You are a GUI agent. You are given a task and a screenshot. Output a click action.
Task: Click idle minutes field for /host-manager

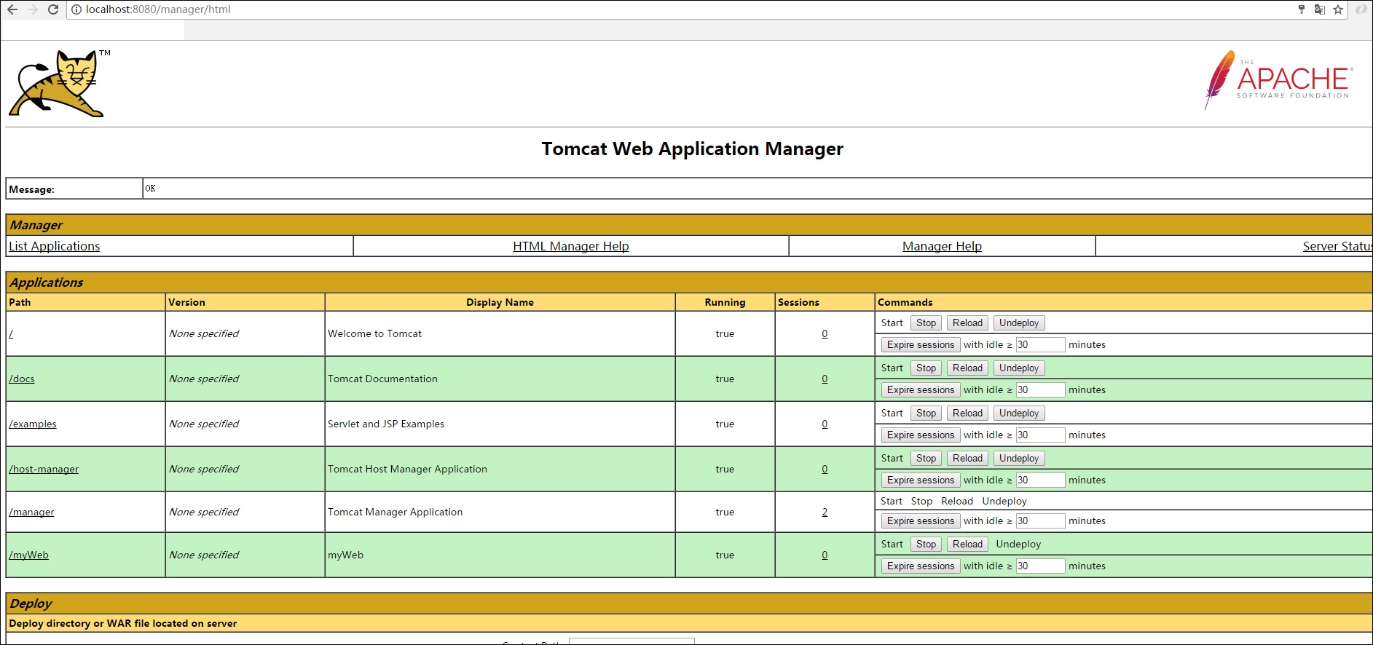1040,480
